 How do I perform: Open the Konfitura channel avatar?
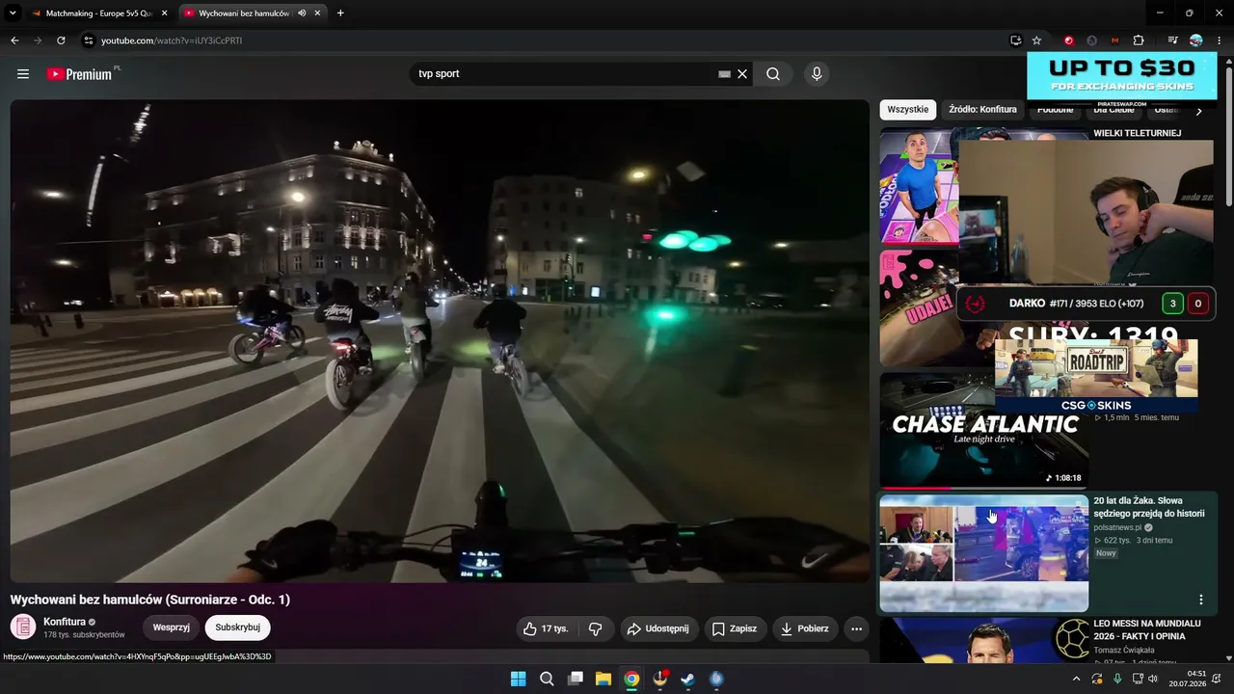23,627
